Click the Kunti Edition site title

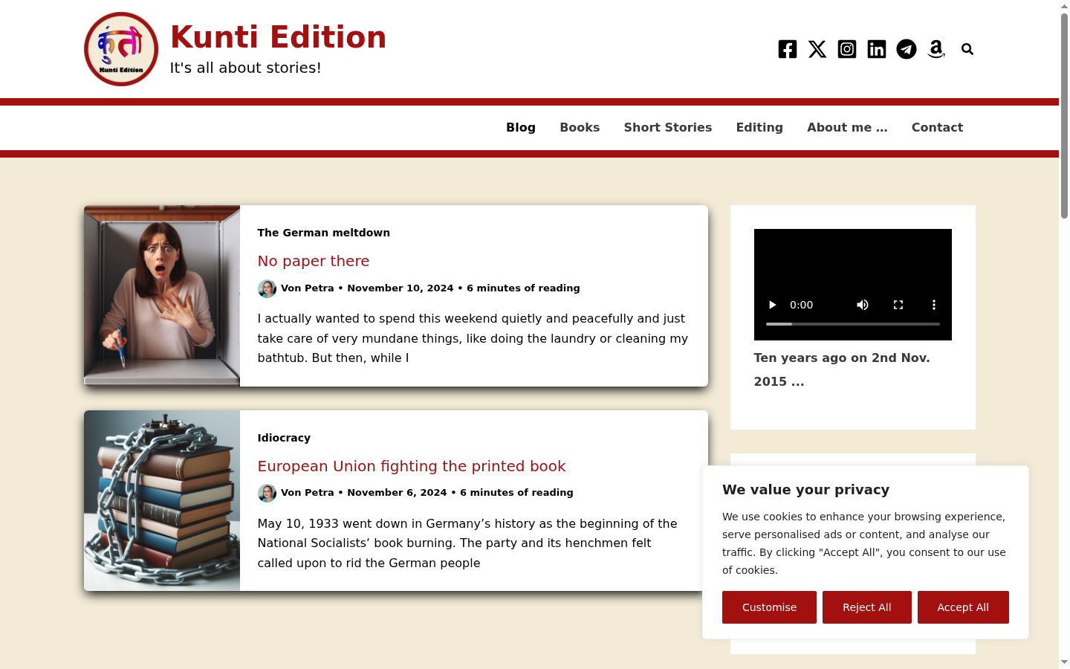click(279, 37)
